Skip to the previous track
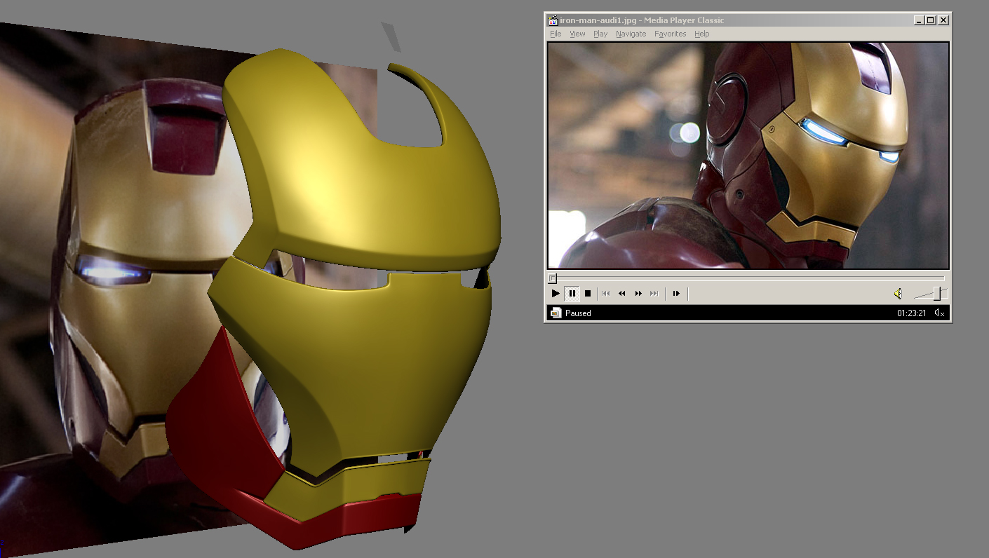 pyautogui.click(x=606, y=293)
